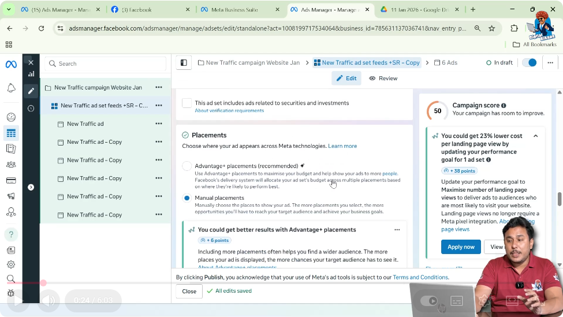Open the Billing card icon
This screenshot has height=317, width=563.
(x=11, y=180)
